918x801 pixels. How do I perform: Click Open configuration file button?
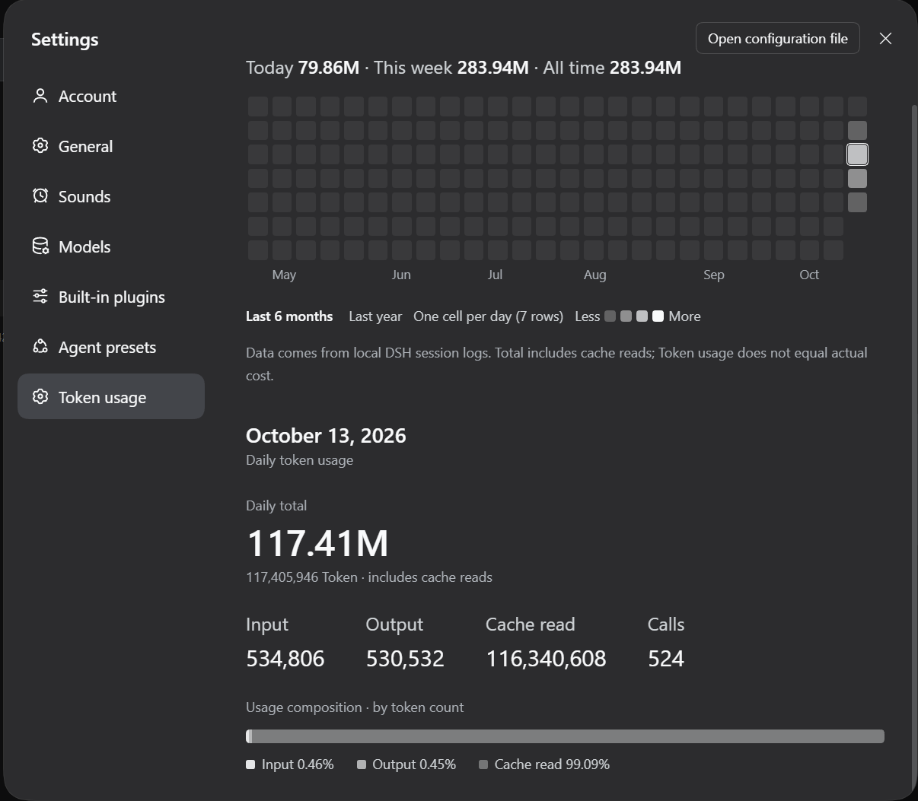pos(778,39)
